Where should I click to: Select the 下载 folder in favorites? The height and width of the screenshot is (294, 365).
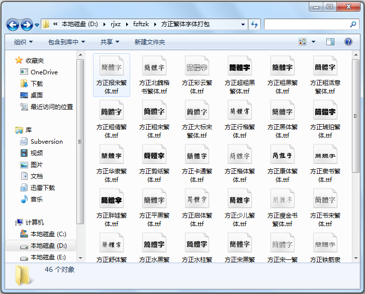tap(37, 83)
